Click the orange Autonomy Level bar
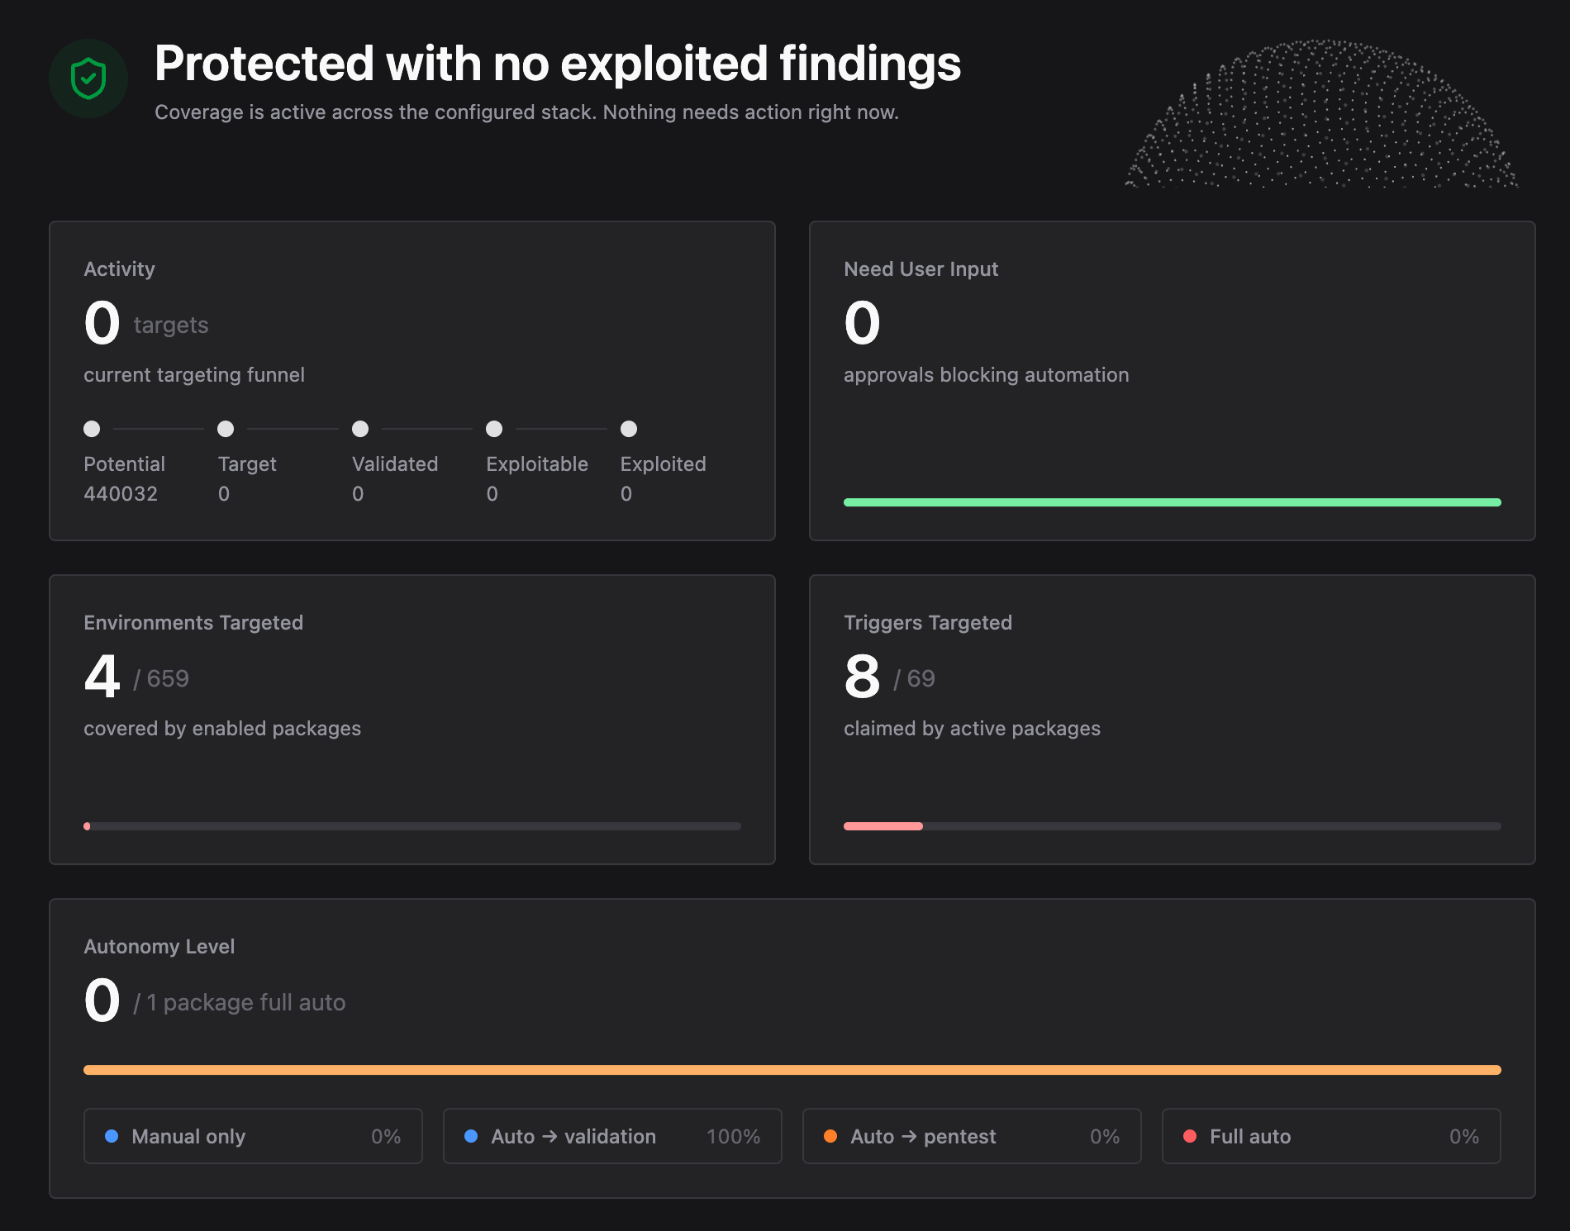 click(792, 1070)
